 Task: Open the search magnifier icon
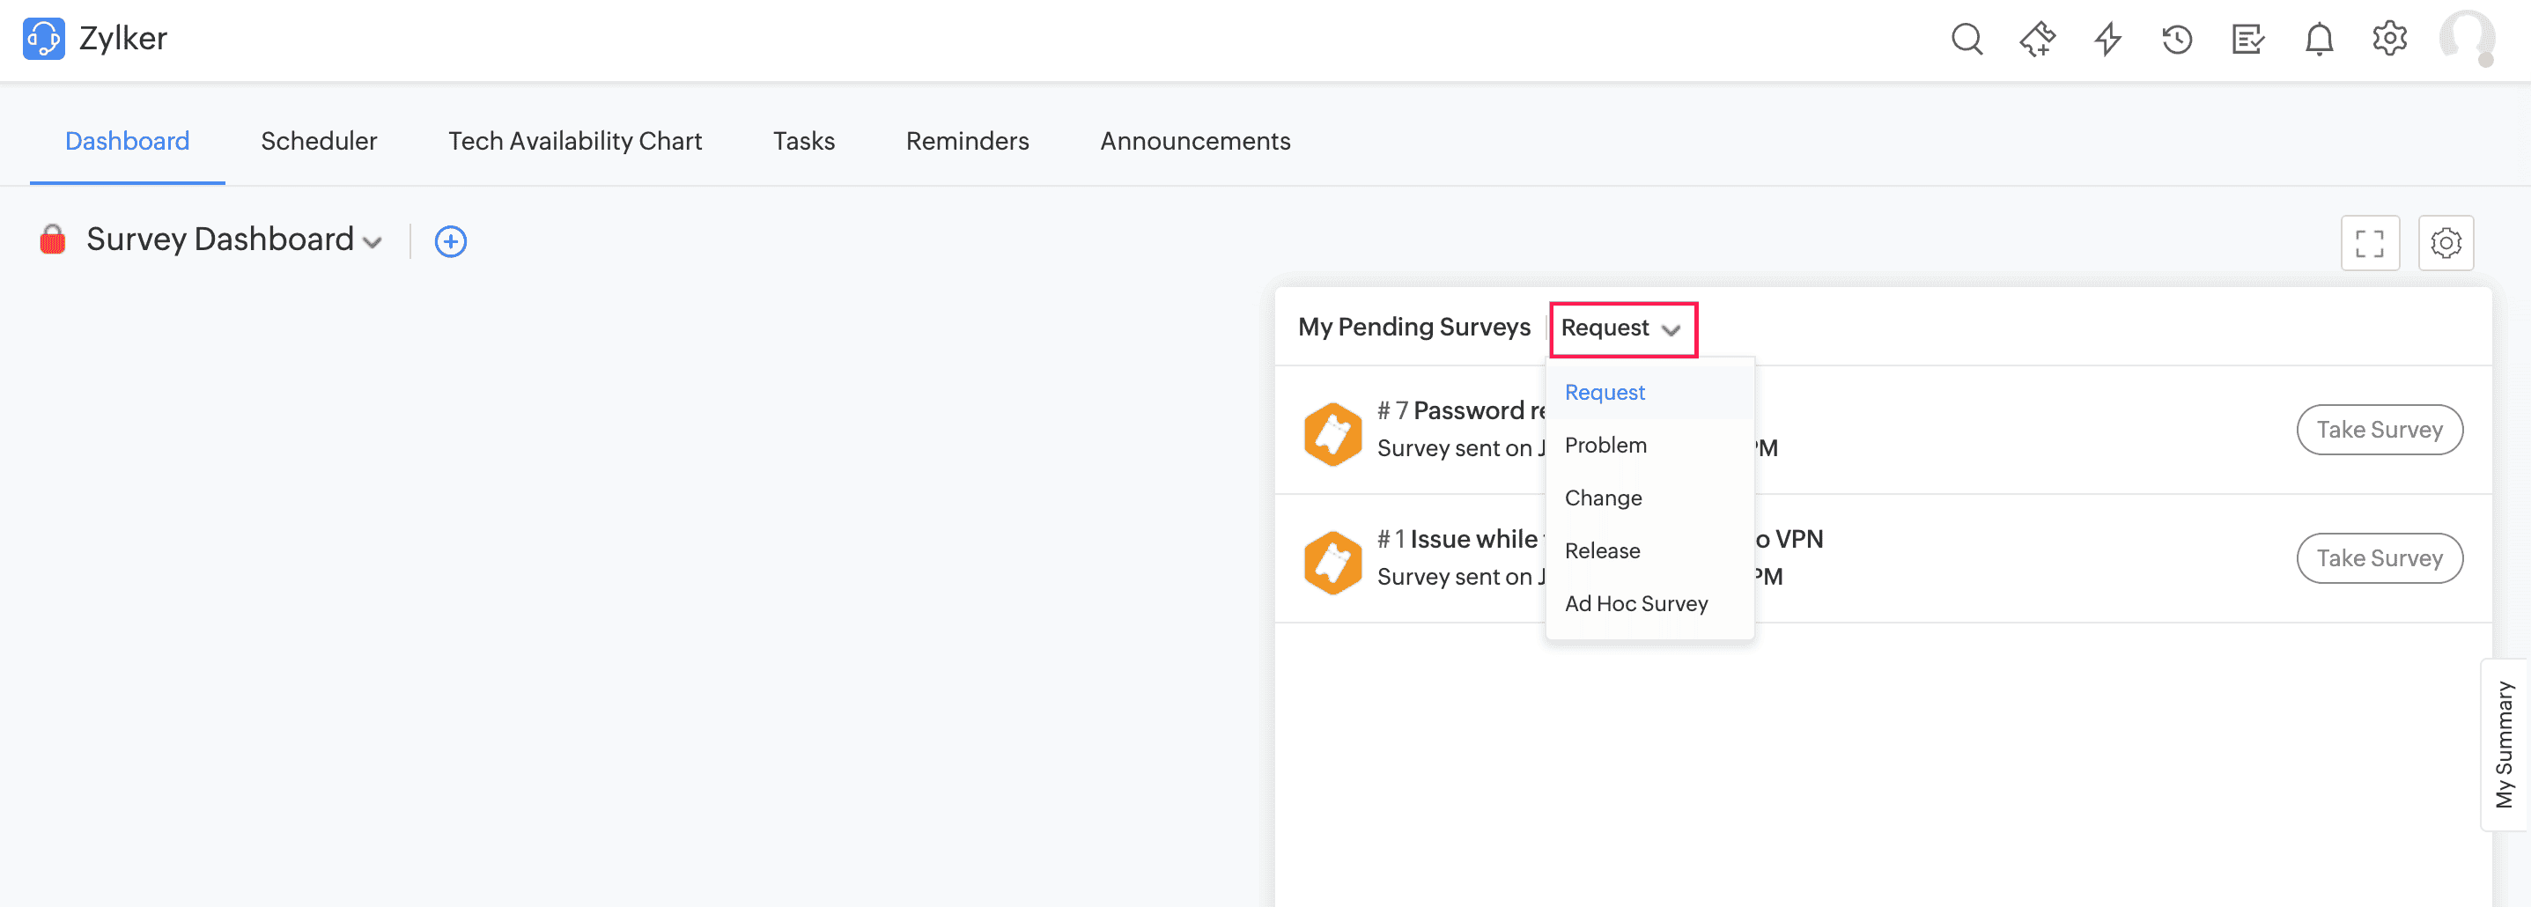[x=1966, y=40]
